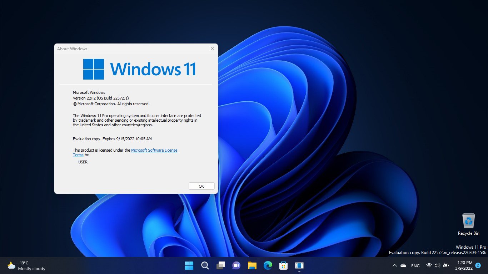Close the About Windows dialog
Screen dimensions: 488x274
coord(213,49)
